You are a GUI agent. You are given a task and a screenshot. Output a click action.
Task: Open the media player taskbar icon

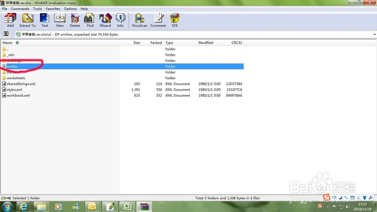(58, 206)
